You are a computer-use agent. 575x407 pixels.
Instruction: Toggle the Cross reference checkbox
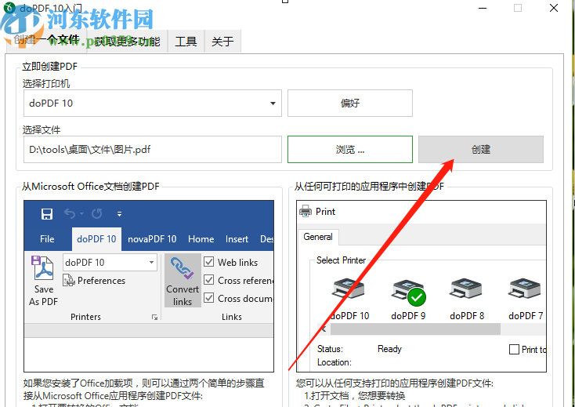pyautogui.click(x=209, y=280)
